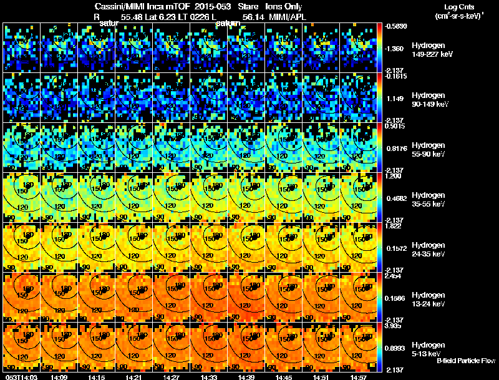Open the 149-227 keV panel at 14:33
499x380 pixels.
click(209, 47)
